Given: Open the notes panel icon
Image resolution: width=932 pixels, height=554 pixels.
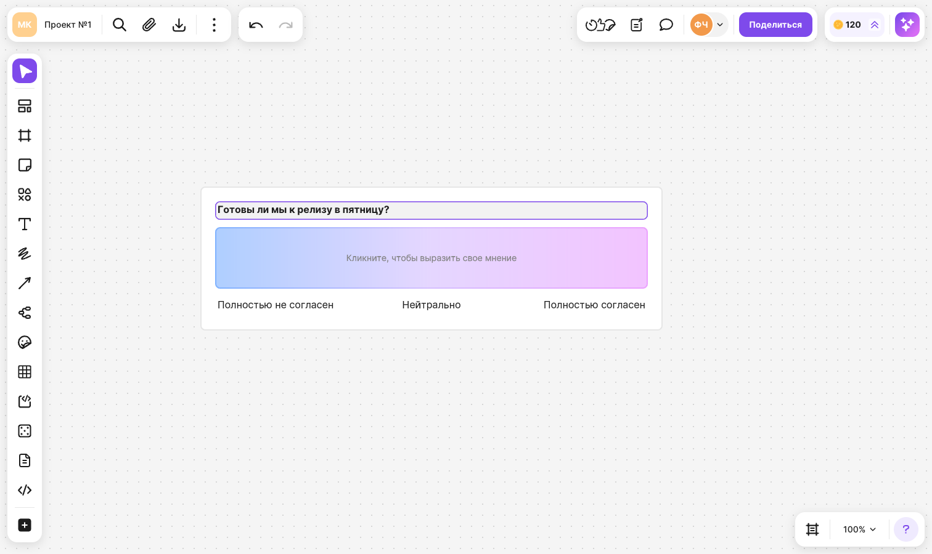Looking at the screenshot, I should pos(637,25).
